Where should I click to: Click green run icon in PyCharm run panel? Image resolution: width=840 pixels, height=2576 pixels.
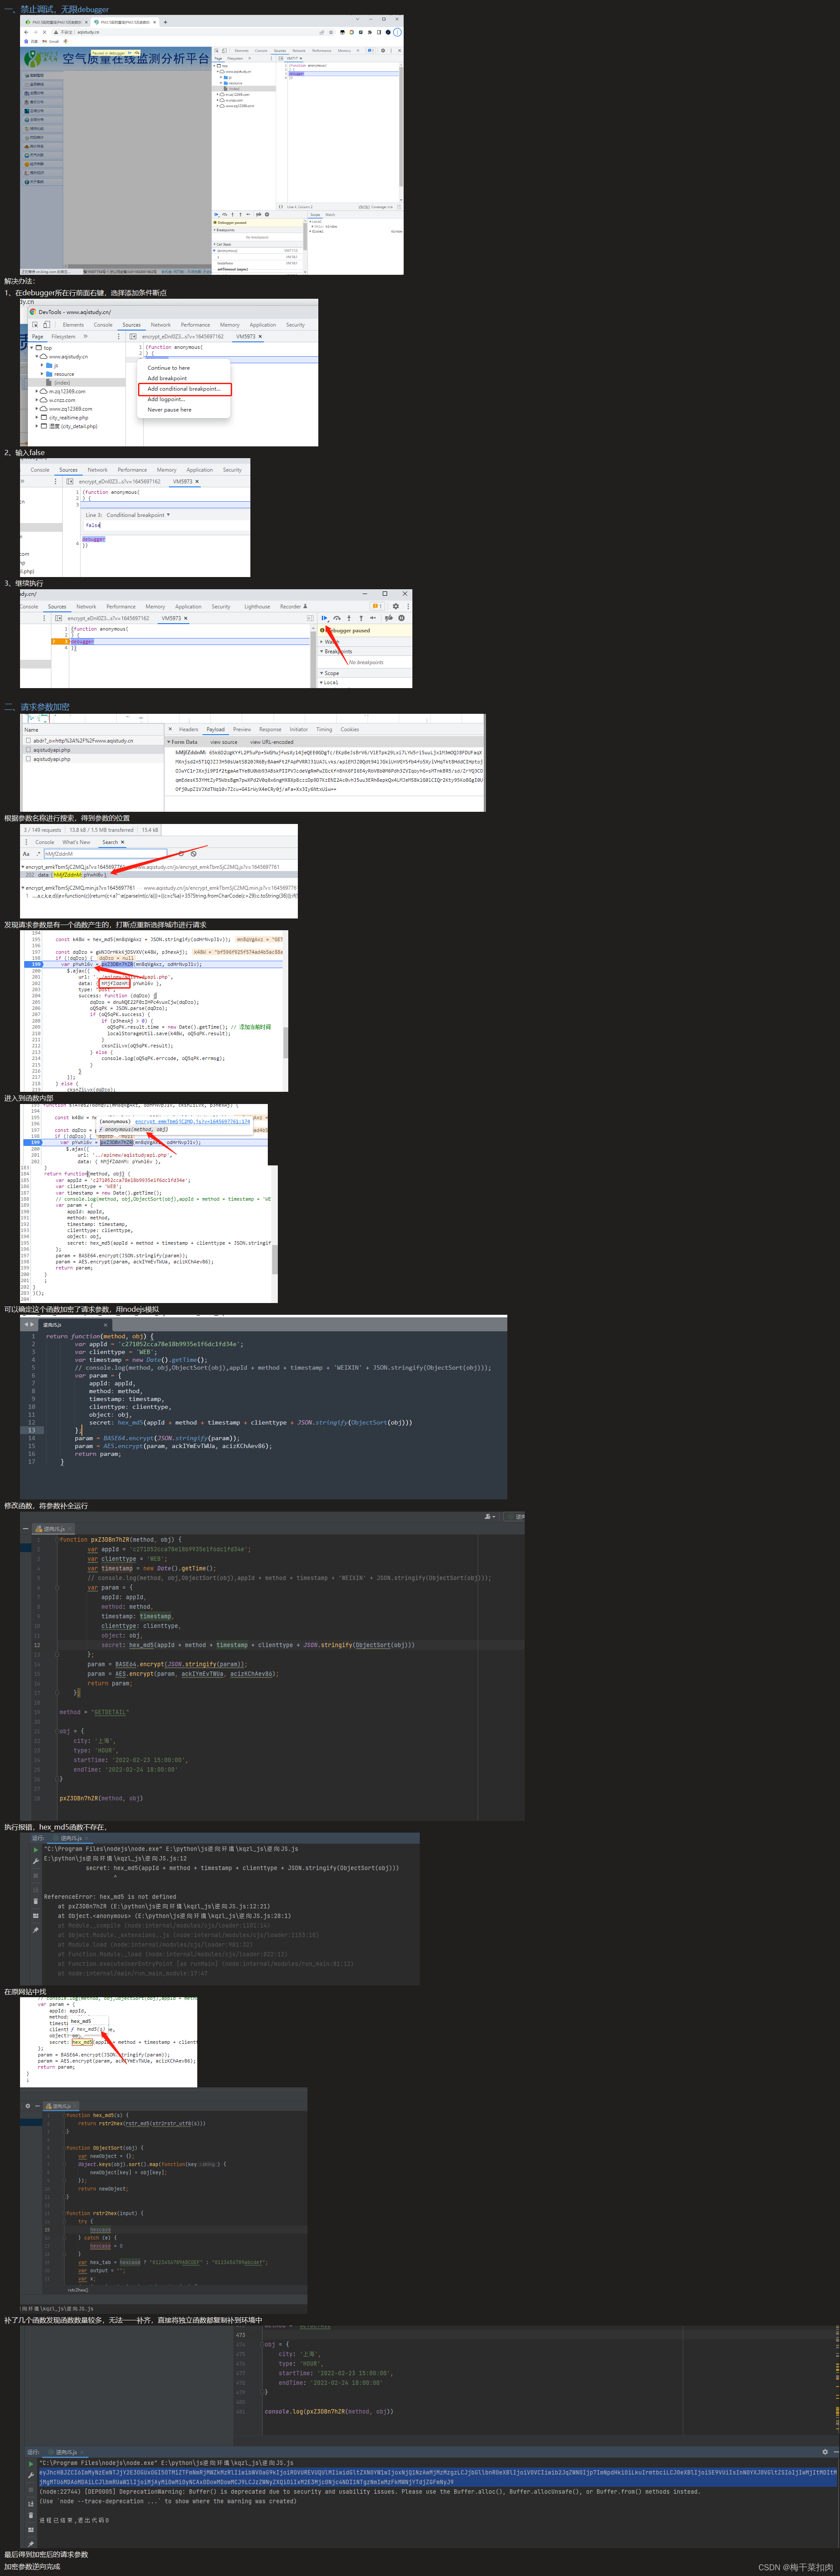click(36, 1850)
